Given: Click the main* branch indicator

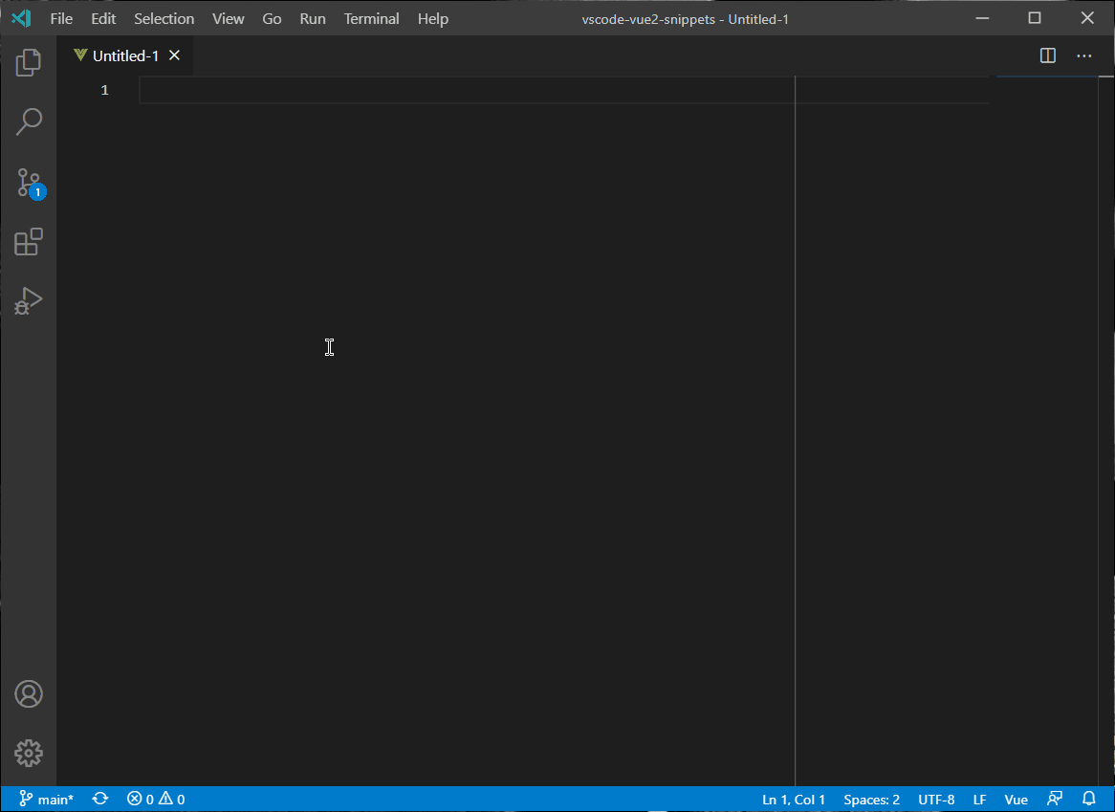Looking at the screenshot, I should pos(47,800).
